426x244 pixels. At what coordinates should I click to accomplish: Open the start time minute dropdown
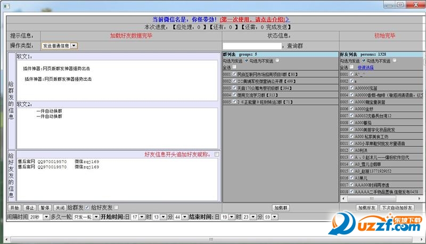181,217
